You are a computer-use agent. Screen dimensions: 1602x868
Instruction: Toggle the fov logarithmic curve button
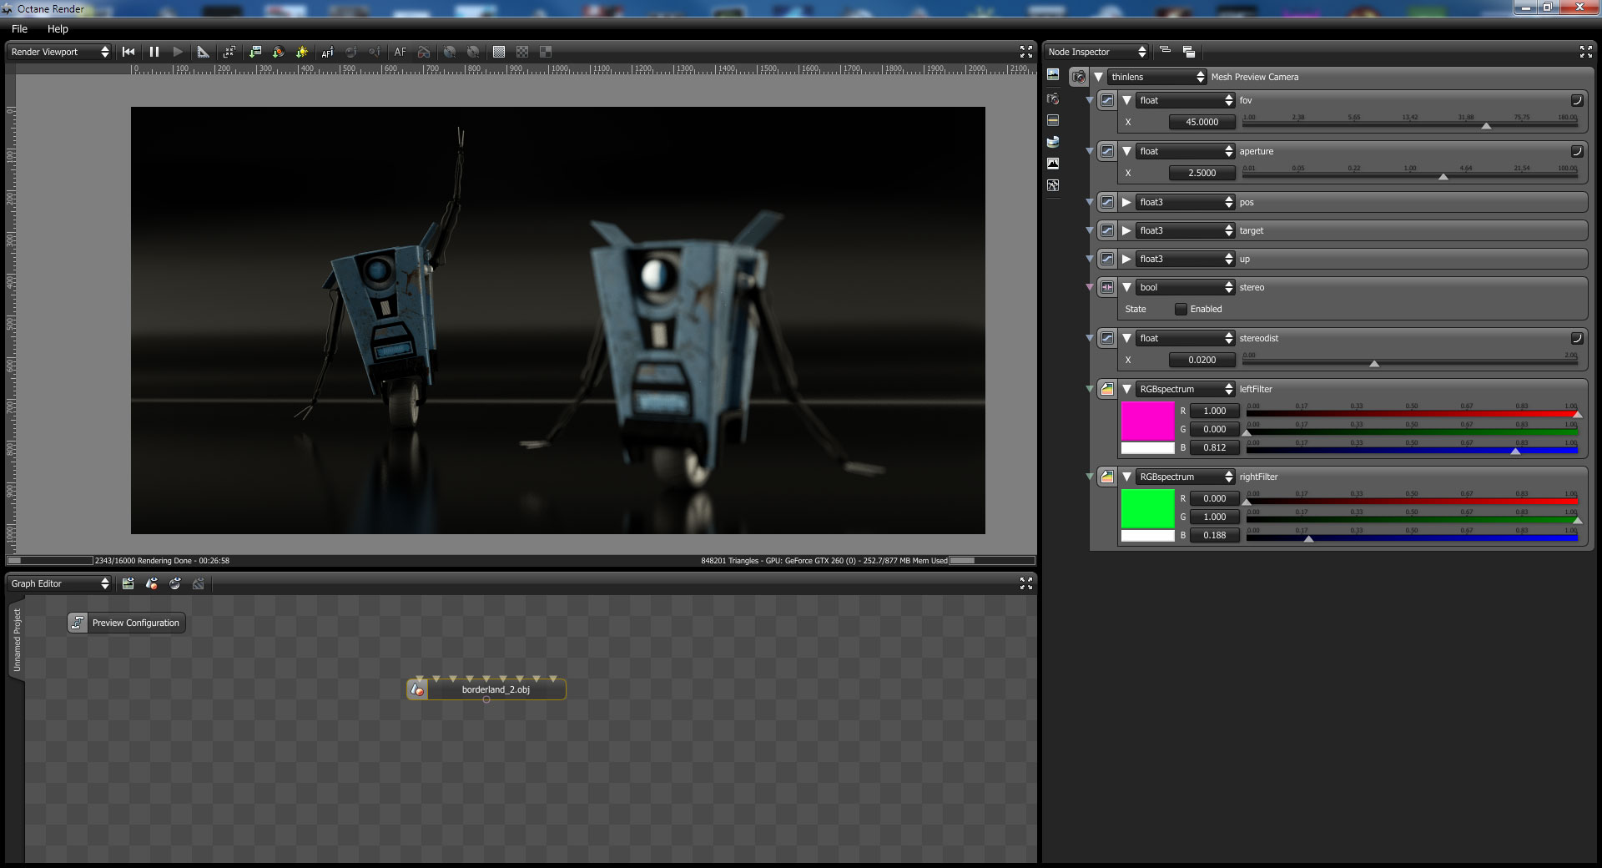(x=1577, y=100)
